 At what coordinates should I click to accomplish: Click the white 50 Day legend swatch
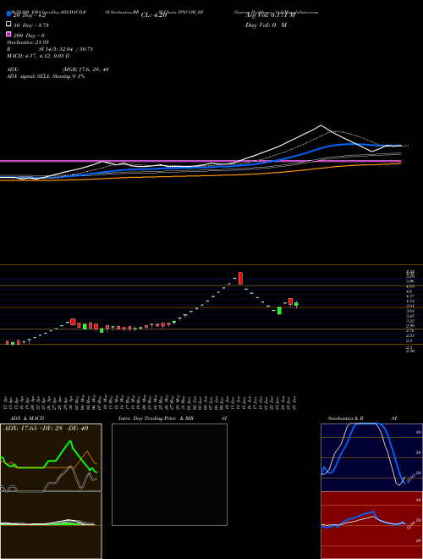pos(8,24)
